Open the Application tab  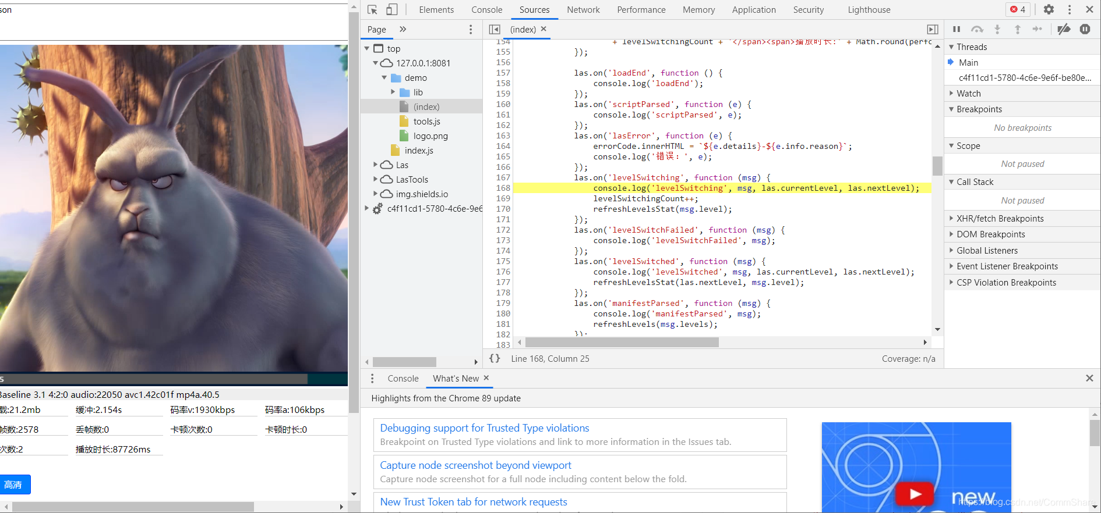pos(754,10)
